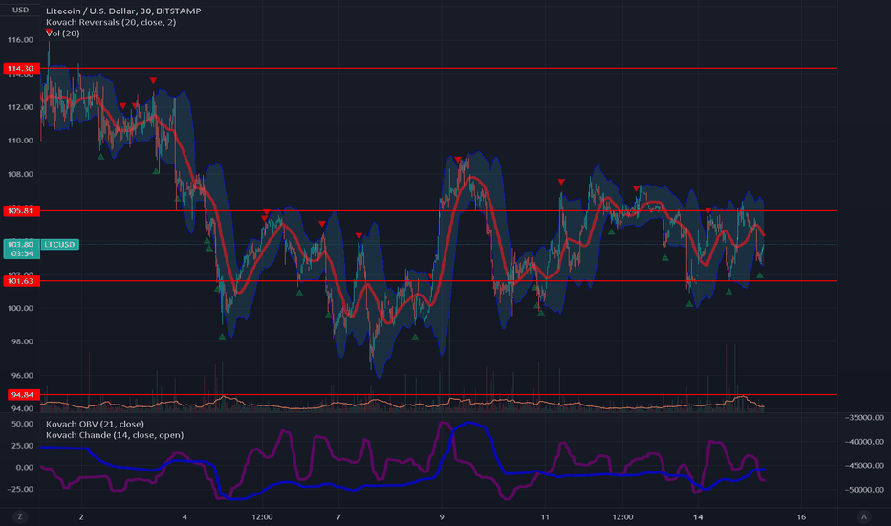Click the A auto-scale button on the price axis
This screenshot has height=526, width=891.
864,516
